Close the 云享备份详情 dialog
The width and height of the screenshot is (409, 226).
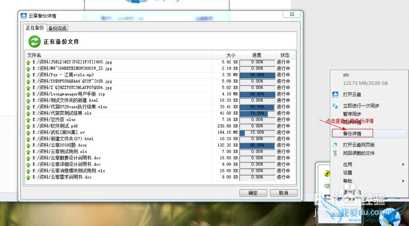click(292, 14)
